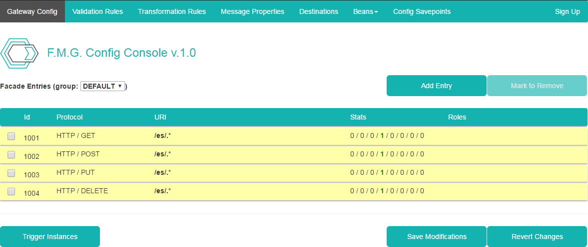The image size is (588, 247).
Task: Click the Save Modifications button
Action: (x=436, y=237)
